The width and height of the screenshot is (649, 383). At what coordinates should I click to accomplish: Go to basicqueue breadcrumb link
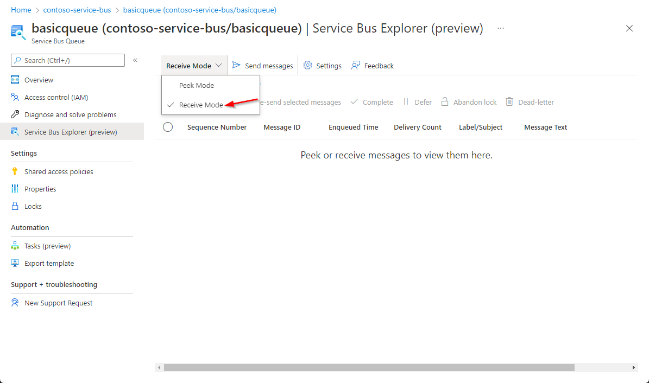tap(199, 10)
